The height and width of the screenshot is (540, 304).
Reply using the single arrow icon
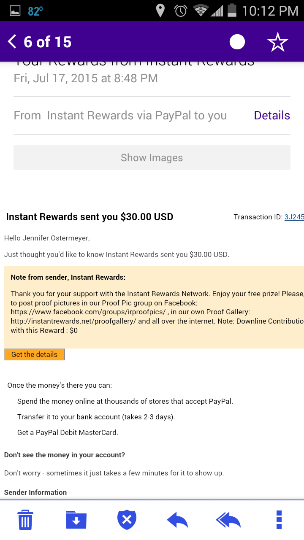[x=177, y=520]
